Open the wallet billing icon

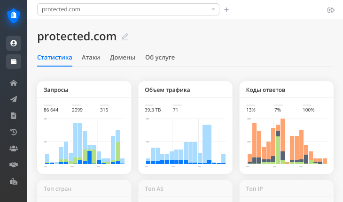tap(13, 62)
